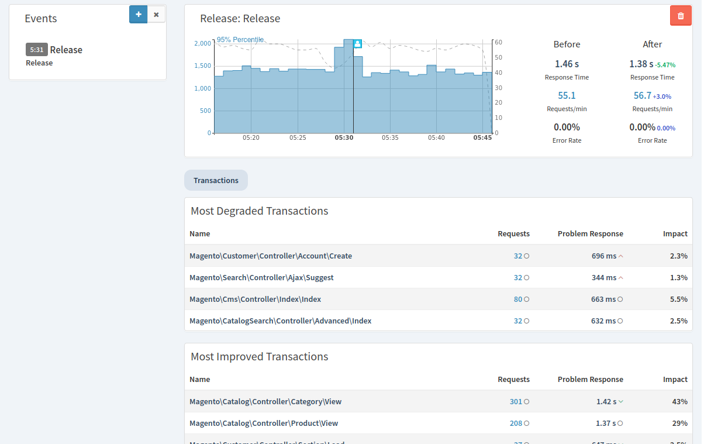Screen dimensions: 704x444
Task: Click the 208 requests count link
Action: pyautogui.click(x=516, y=424)
